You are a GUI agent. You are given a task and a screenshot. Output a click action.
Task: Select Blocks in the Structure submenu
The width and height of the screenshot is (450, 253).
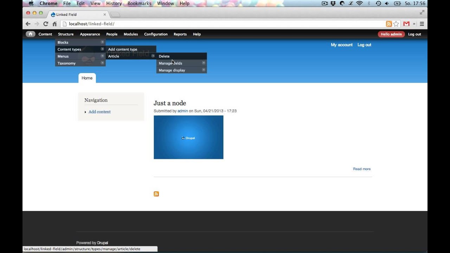tap(80, 42)
